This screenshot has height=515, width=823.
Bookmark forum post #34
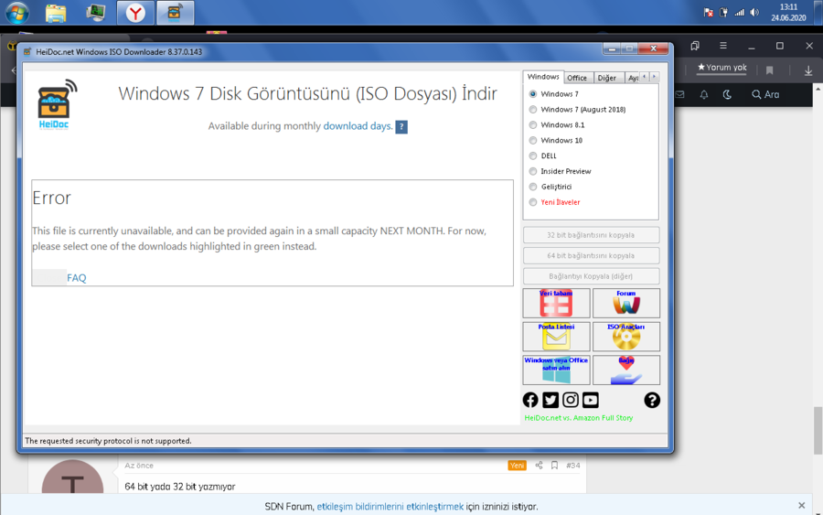554,465
